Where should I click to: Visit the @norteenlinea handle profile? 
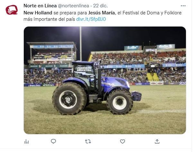(x=73, y=6)
